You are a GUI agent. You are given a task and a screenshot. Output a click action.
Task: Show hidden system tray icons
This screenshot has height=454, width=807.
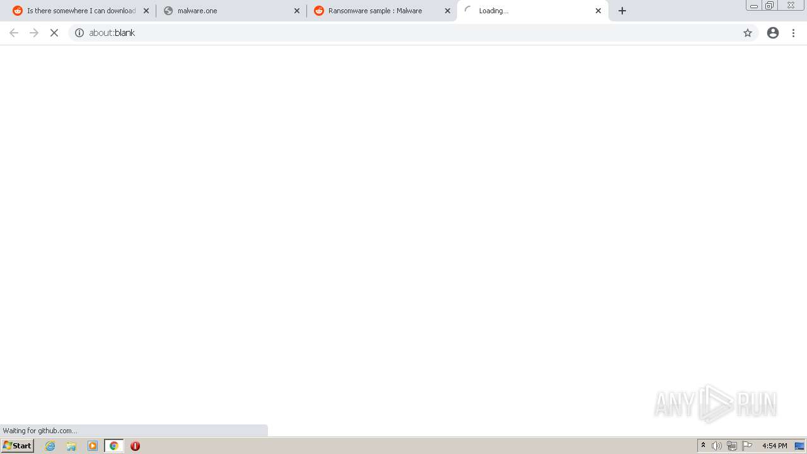(704, 446)
